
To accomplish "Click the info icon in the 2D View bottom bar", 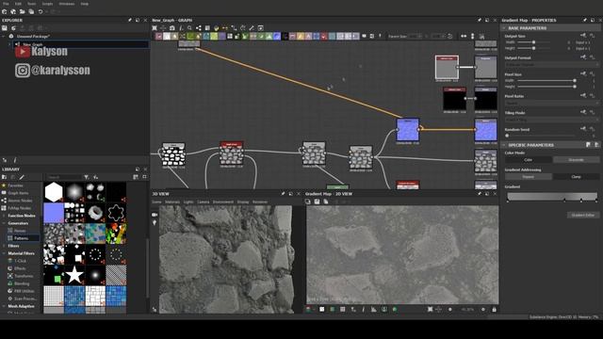I will [364, 309].
